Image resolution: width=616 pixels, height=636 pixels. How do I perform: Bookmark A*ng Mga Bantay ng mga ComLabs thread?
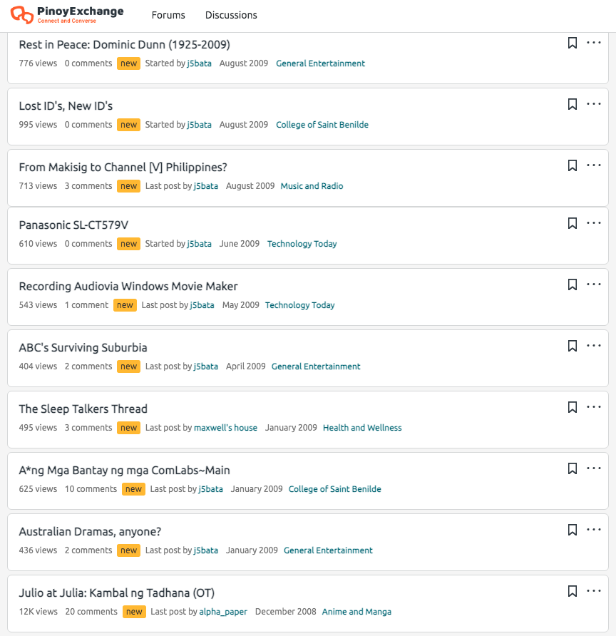pos(573,468)
